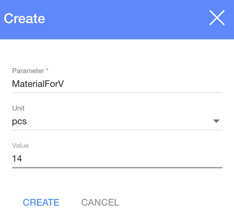
Task: Click the CREATE button
Action: coord(41,203)
